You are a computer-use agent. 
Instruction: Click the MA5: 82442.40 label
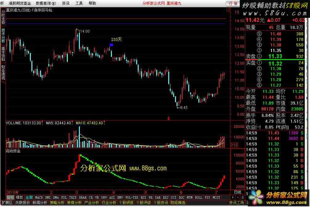pos(58,123)
